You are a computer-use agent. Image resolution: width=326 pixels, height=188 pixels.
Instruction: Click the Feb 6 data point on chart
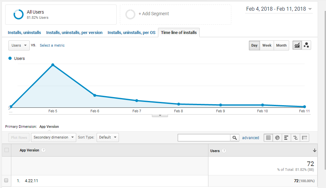pyautogui.click(x=95, y=95)
